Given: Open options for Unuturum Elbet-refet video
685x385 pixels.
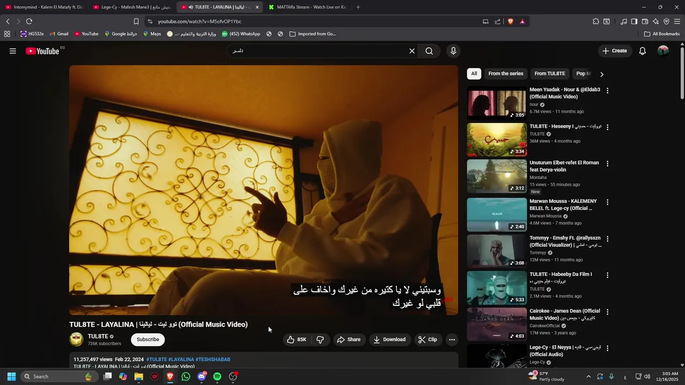Looking at the screenshot, I should 607,163.
